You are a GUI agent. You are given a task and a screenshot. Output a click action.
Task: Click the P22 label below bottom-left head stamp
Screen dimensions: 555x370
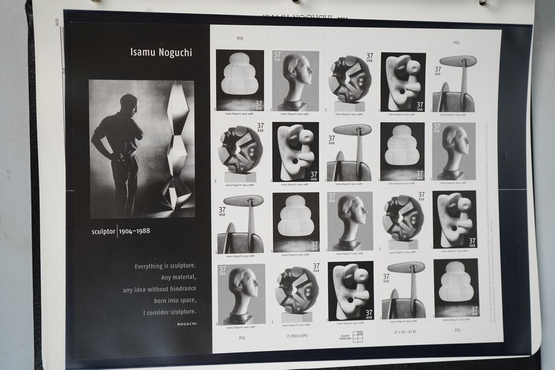pyautogui.click(x=242, y=337)
